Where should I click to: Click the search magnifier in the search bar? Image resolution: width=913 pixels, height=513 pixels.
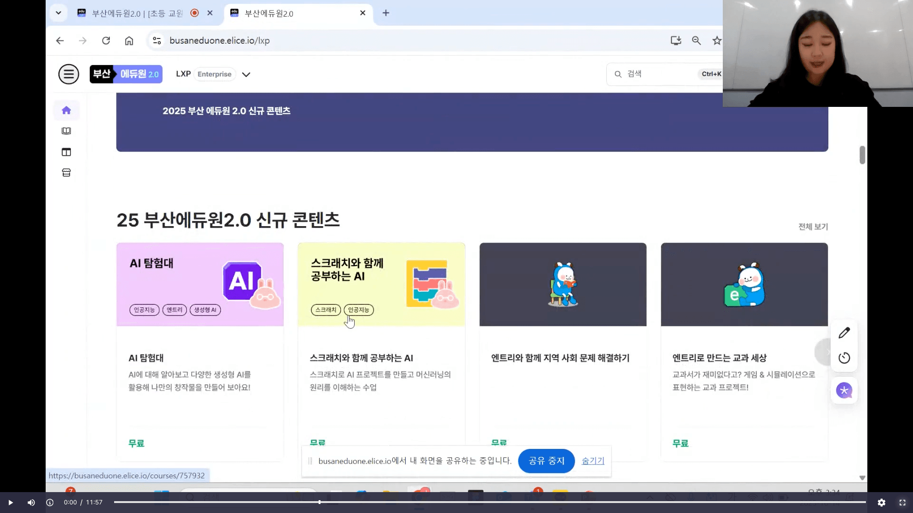pos(617,74)
